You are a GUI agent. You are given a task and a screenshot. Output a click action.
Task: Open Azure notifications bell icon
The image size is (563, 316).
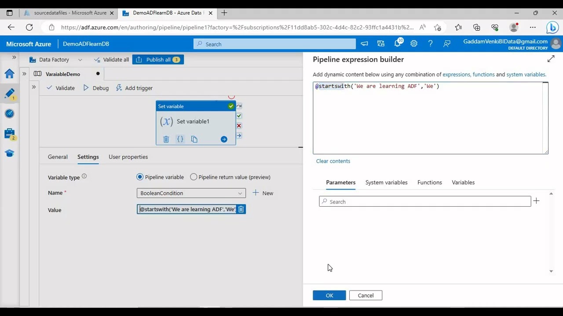tap(398, 43)
